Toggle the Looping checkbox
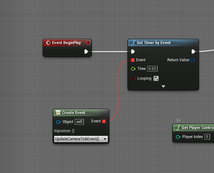214x173 pixels. click(156, 78)
